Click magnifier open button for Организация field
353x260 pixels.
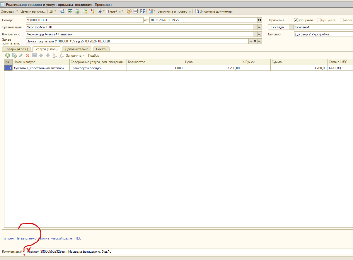[x=259, y=27]
